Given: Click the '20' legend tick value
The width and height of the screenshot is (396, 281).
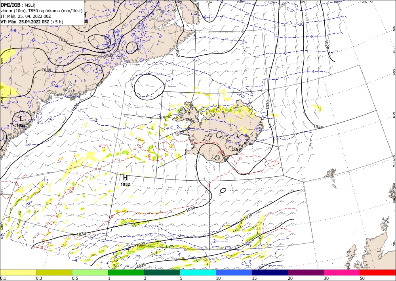Looking at the screenshot, I should tap(290, 278).
